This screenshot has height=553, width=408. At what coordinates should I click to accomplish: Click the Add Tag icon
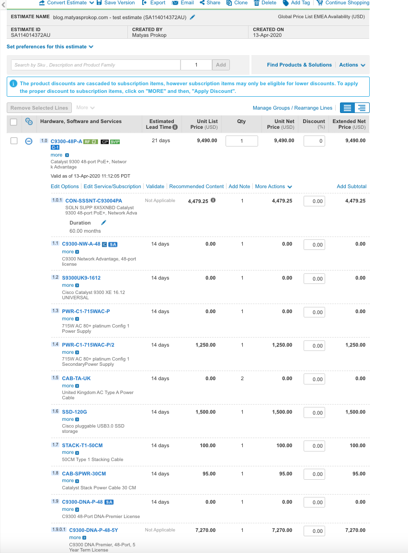point(285,3)
